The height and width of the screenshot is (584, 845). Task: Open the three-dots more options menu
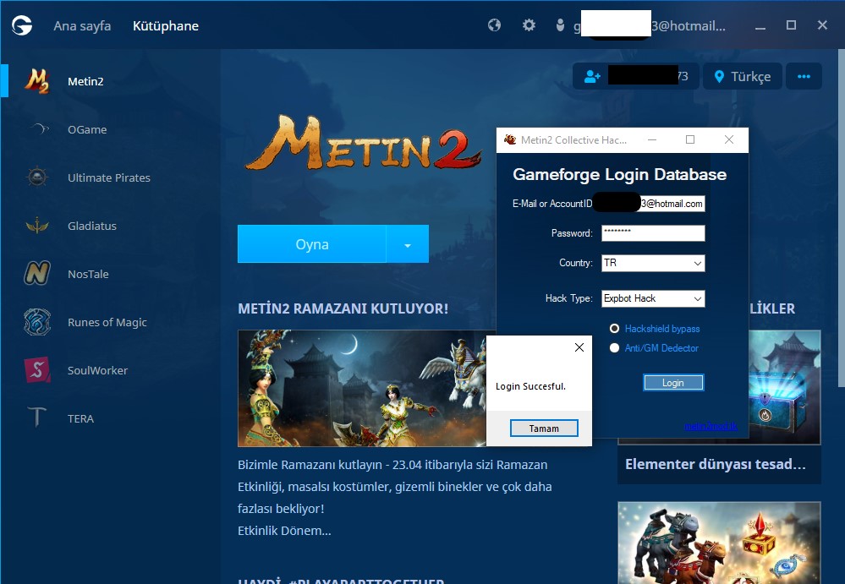pyautogui.click(x=804, y=76)
